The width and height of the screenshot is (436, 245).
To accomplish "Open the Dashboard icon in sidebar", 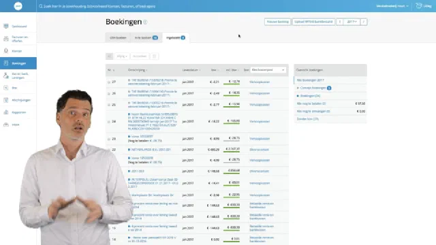I will click(6, 26).
